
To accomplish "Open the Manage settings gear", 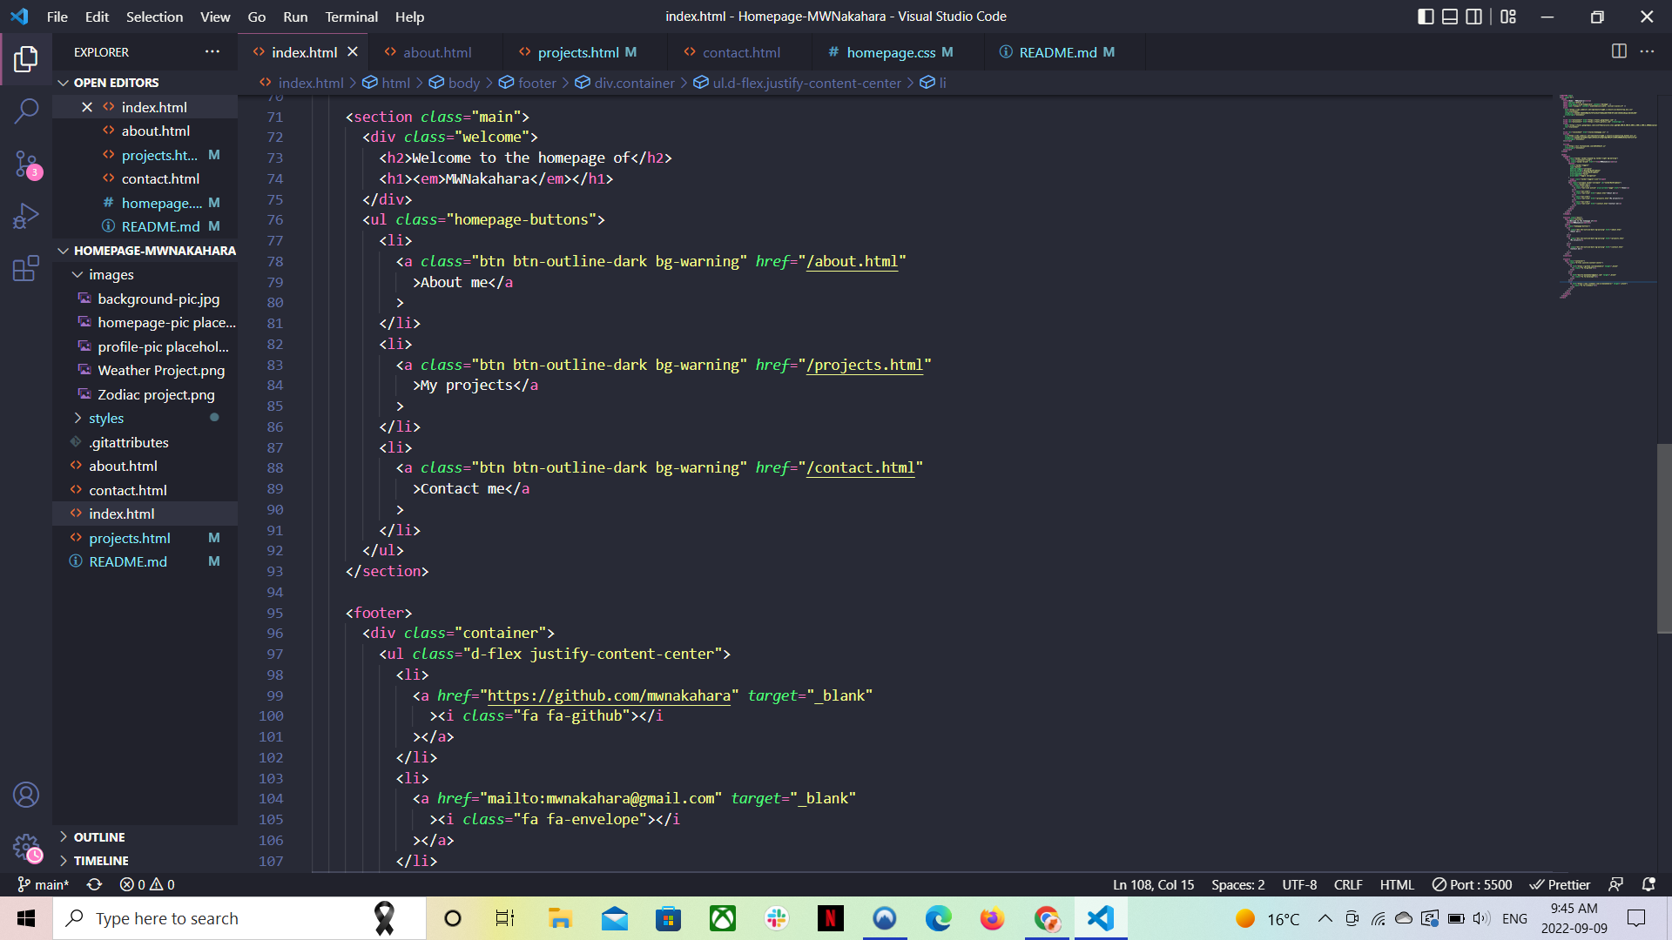I will 26,847.
